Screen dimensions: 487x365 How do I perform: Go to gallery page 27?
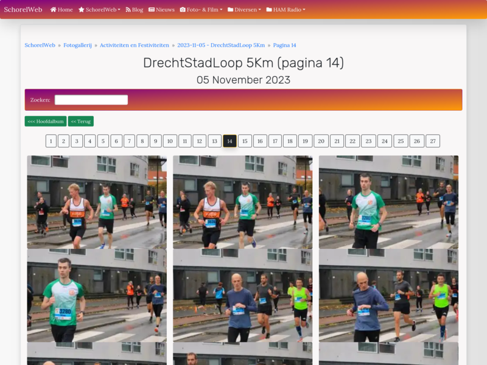(433, 141)
